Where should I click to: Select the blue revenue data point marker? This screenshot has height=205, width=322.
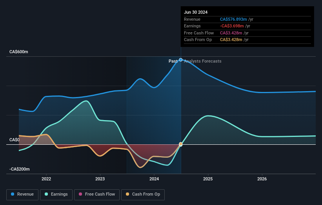pyautogui.click(x=181, y=60)
